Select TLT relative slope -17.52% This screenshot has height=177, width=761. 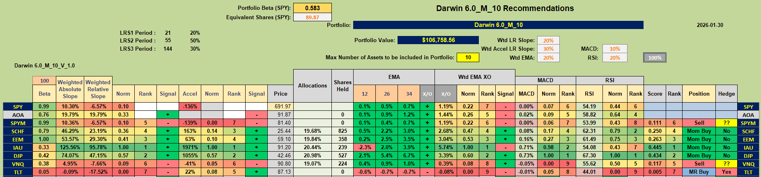[98, 172]
